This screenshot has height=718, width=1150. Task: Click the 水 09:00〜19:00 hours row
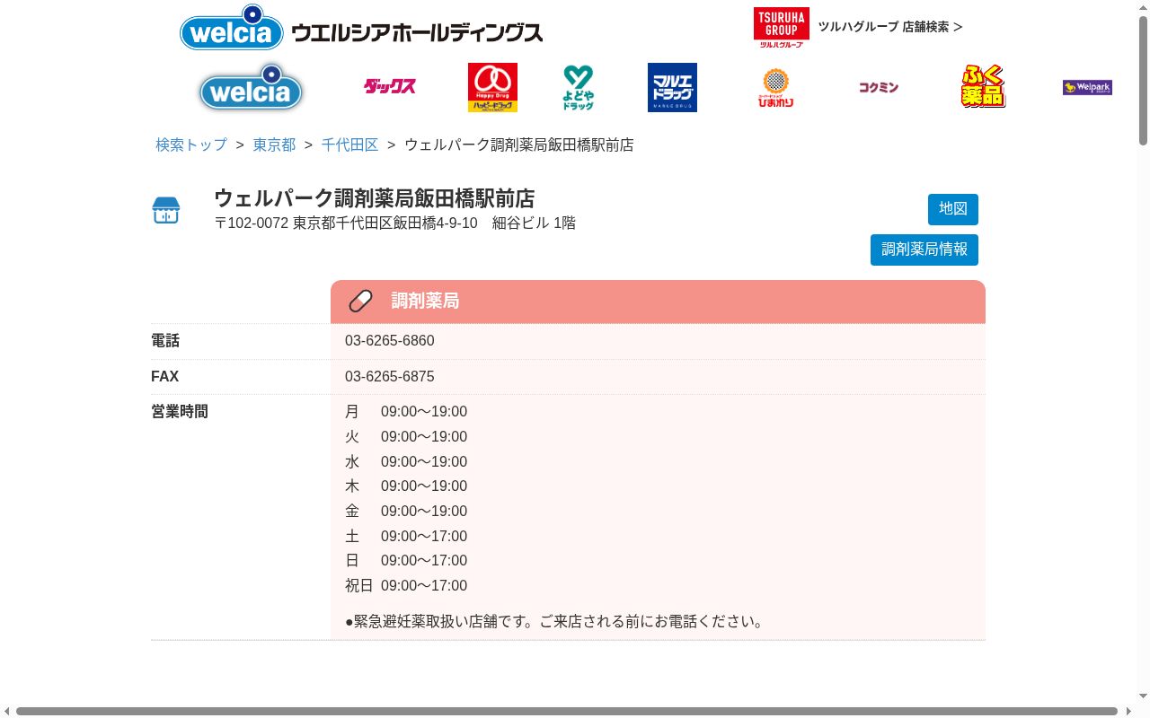[x=406, y=462]
